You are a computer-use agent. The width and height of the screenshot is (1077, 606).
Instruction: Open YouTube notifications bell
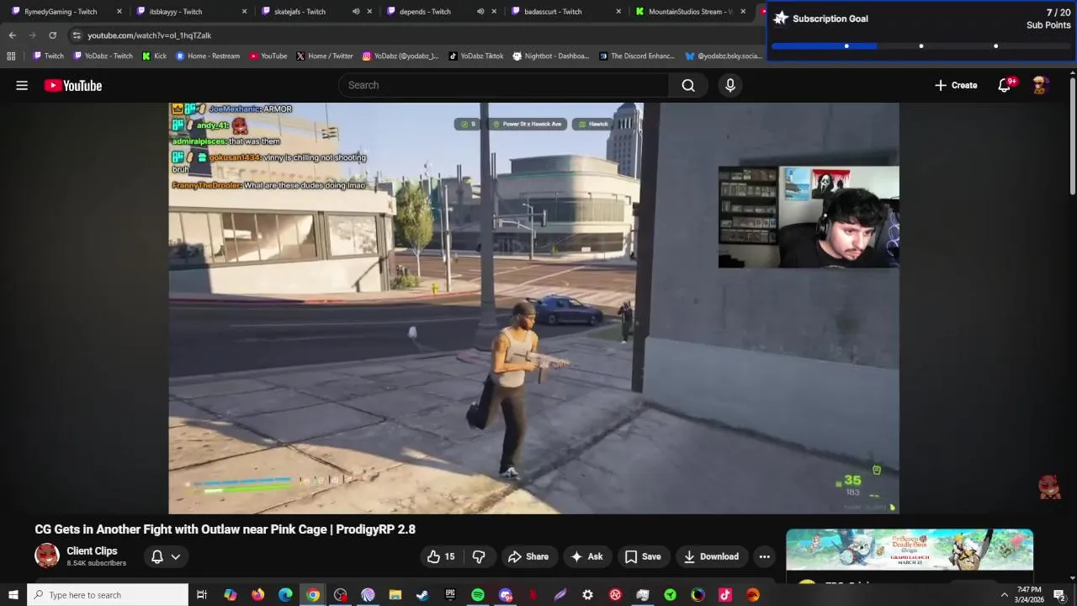(x=1005, y=85)
